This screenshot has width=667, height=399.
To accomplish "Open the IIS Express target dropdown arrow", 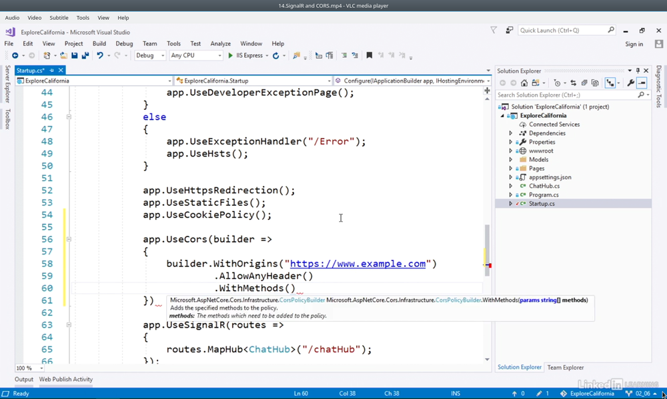I will pos(267,56).
